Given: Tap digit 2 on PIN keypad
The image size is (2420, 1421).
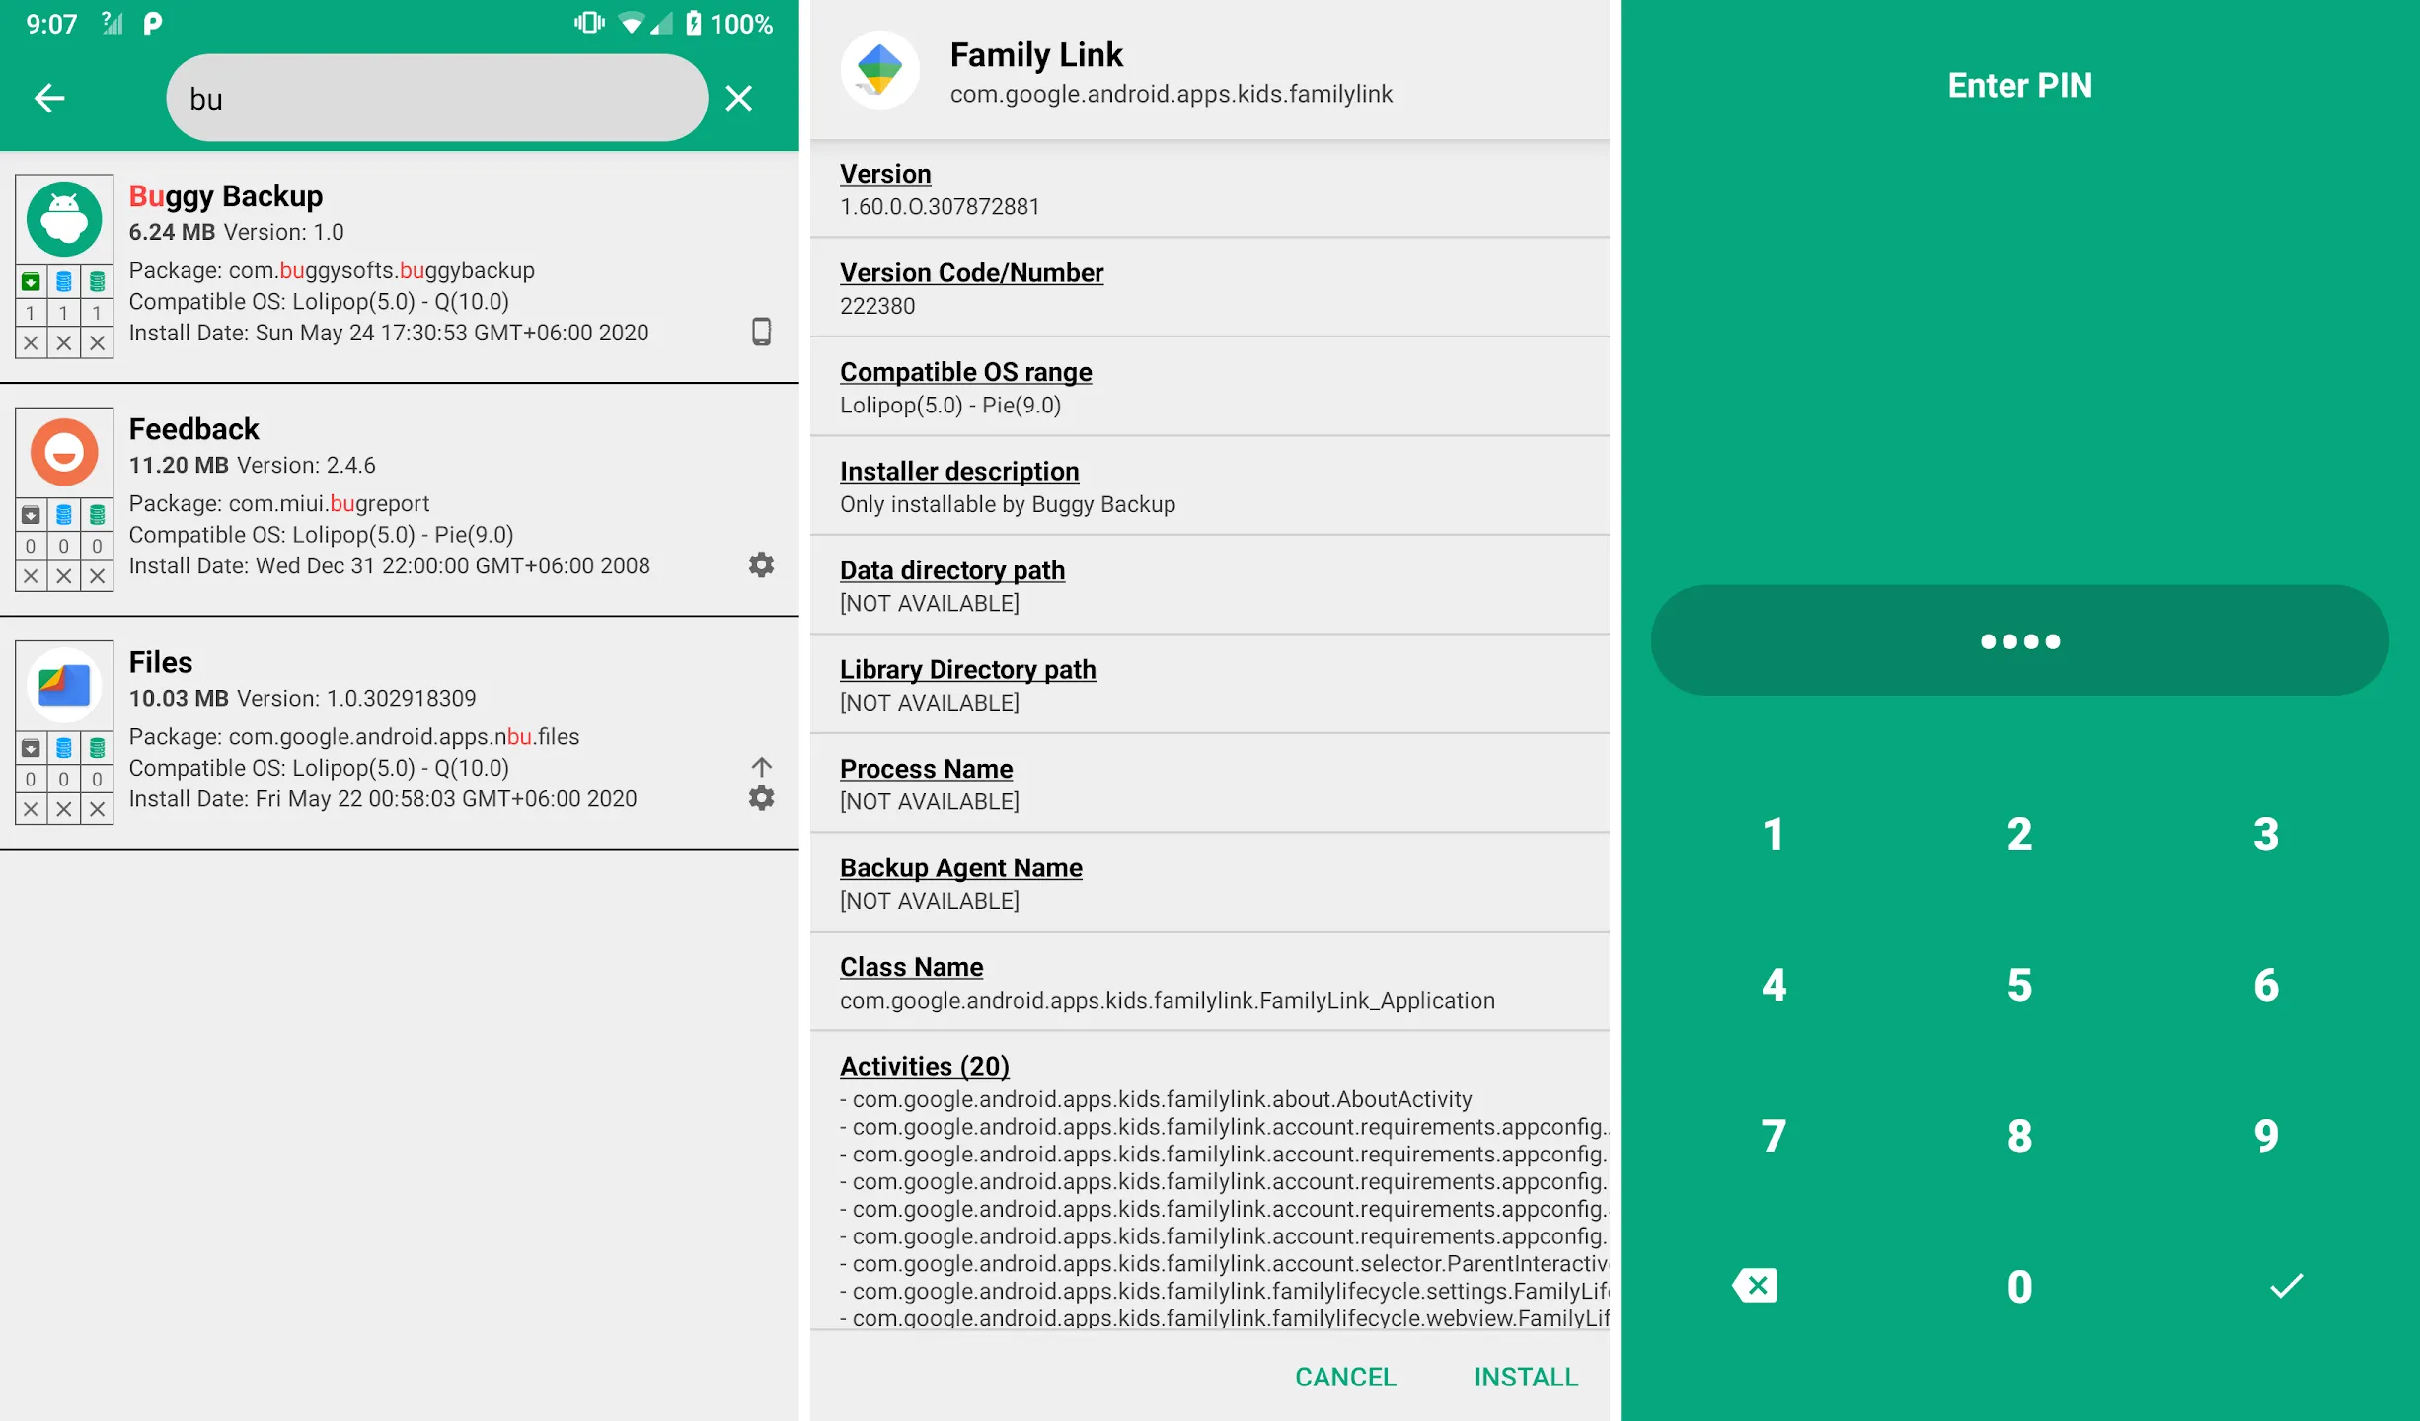Looking at the screenshot, I should coord(2019,834).
